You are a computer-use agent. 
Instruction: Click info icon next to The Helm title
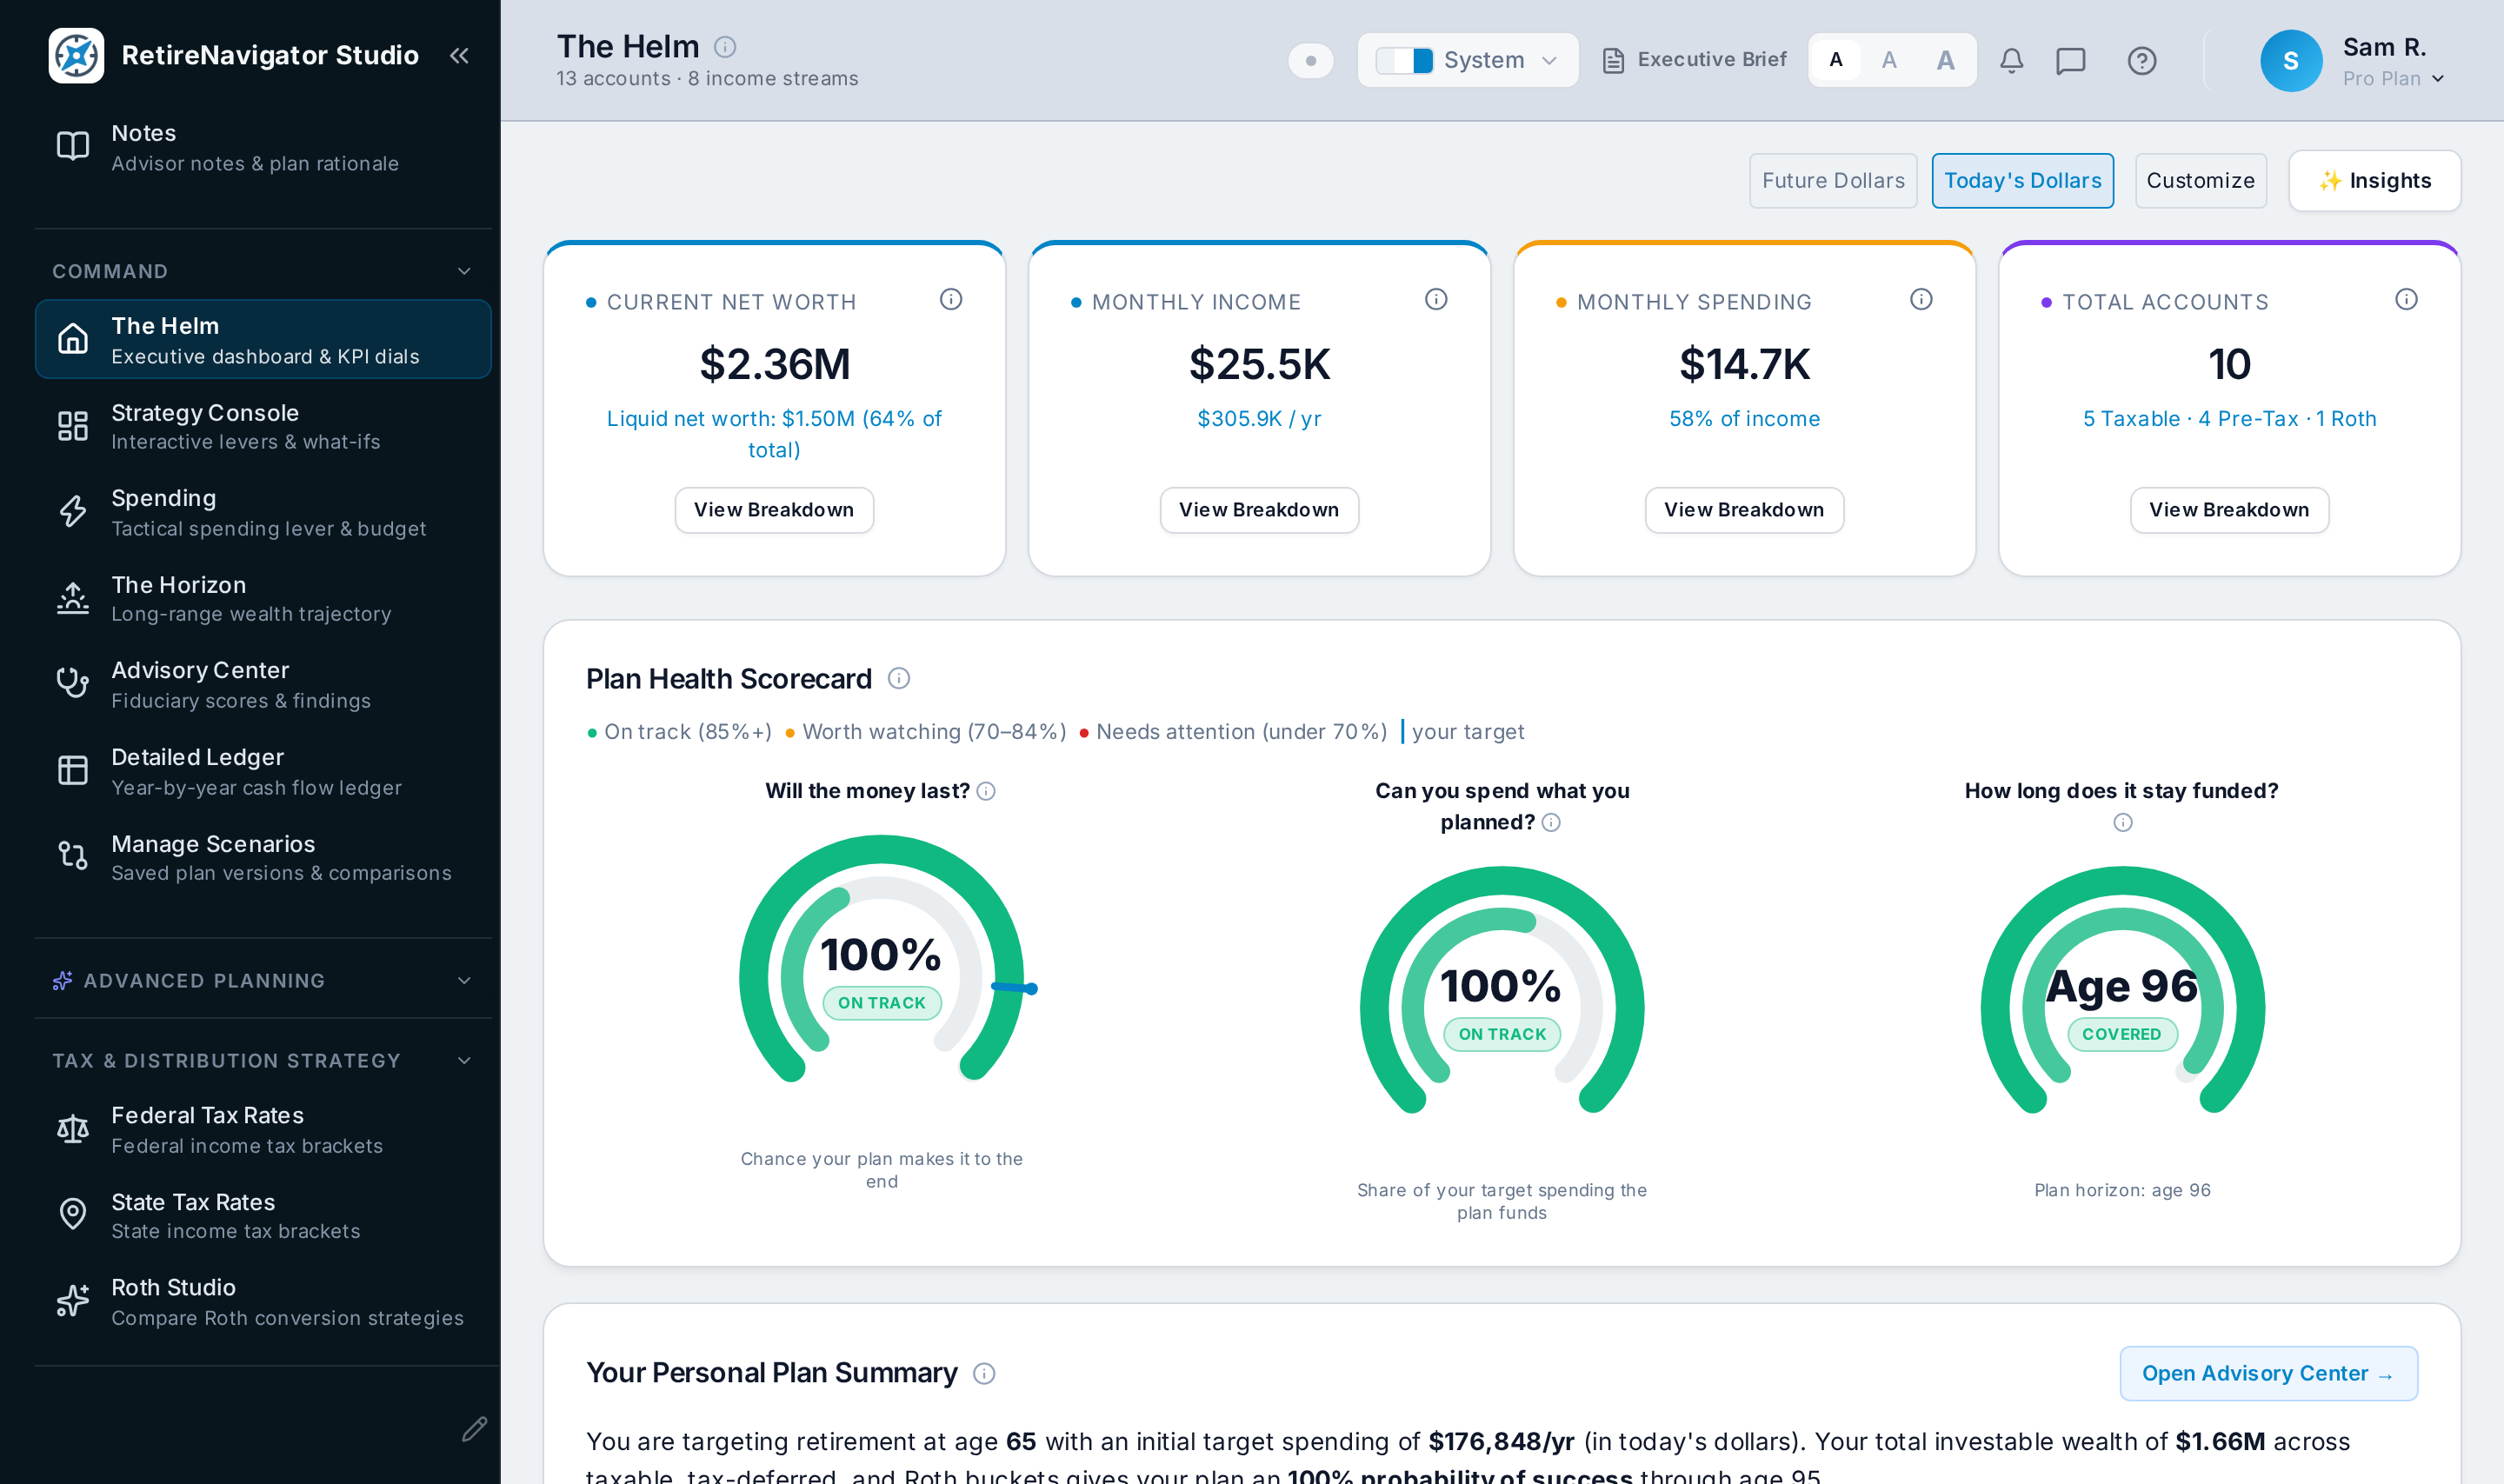coord(725,47)
